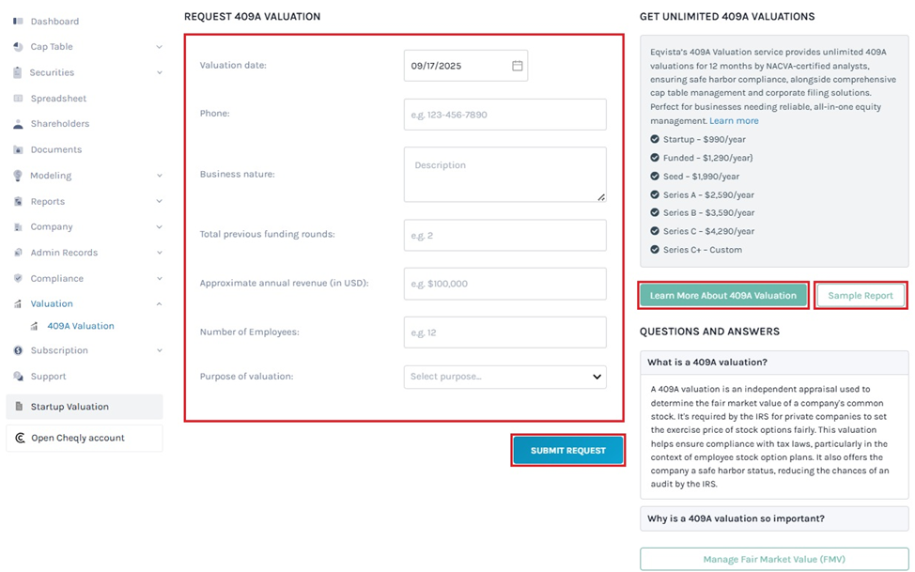This screenshot has height=572, width=915.
Task: Click the Open Cheqly account logo icon
Action: (x=20, y=438)
